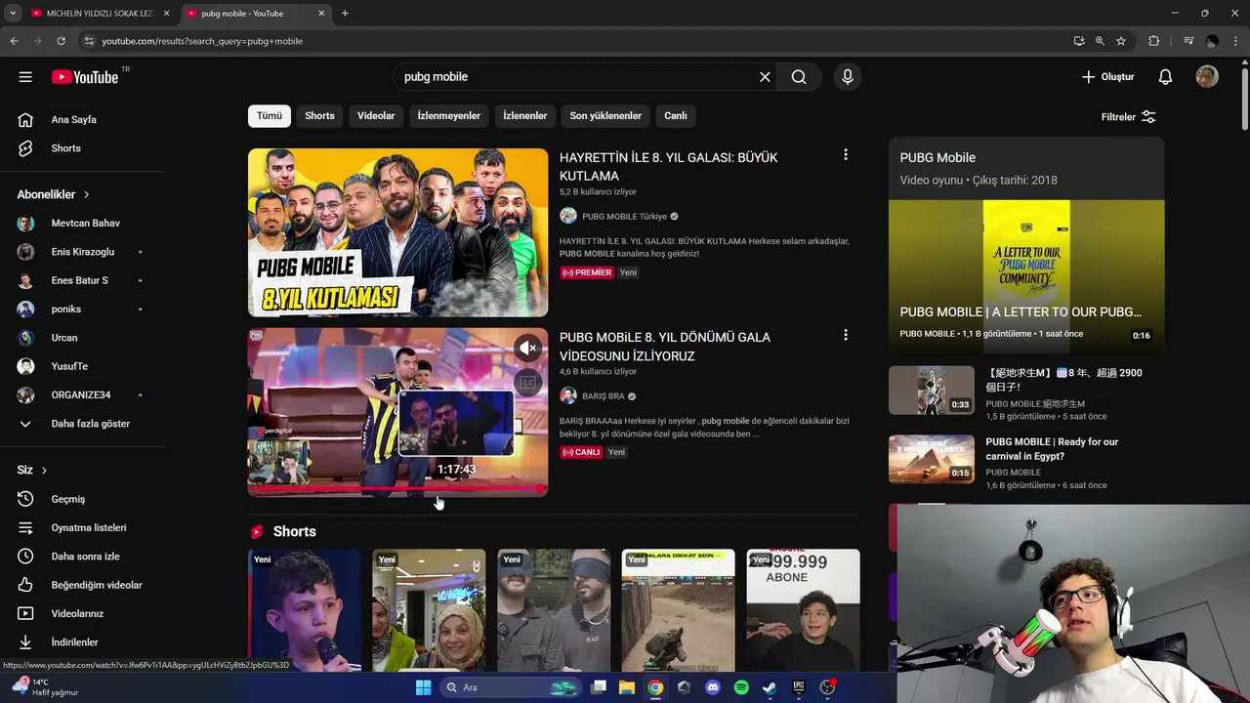
Task: Bookmark this page with star icon
Action: (x=1121, y=41)
